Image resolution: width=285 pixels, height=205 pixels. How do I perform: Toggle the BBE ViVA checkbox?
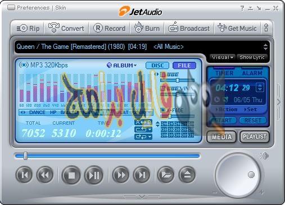click(x=163, y=88)
